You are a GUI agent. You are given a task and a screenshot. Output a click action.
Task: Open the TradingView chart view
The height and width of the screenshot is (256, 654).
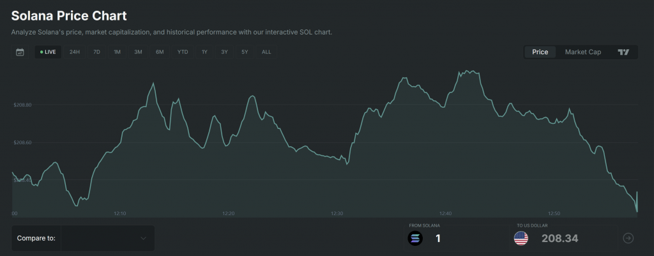(623, 52)
